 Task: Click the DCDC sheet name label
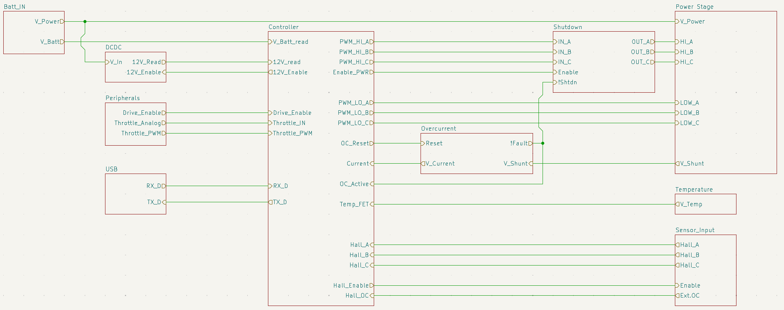click(x=114, y=47)
